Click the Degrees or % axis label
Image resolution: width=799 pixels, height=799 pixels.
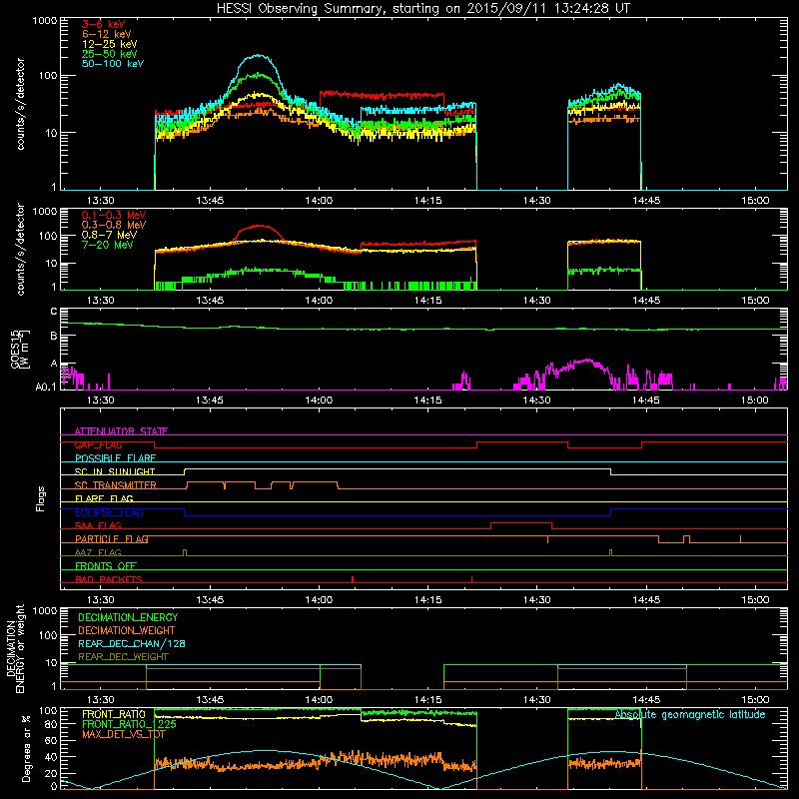(x=26, y=749)
